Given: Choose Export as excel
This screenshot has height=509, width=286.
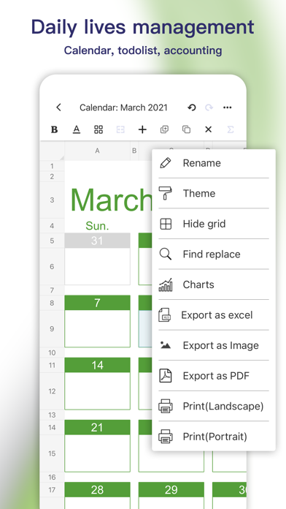Looking at the screenshot, I should click(x=214, y=315).
